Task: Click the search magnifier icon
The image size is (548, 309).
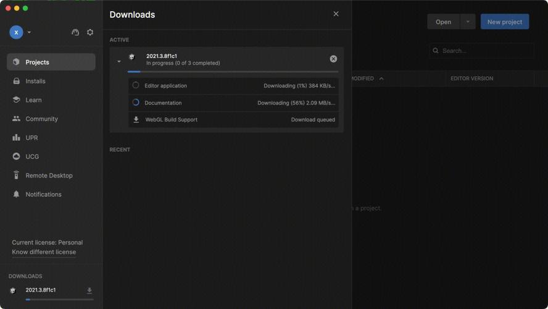Action: pyautogui.click(x=436, y=51)
